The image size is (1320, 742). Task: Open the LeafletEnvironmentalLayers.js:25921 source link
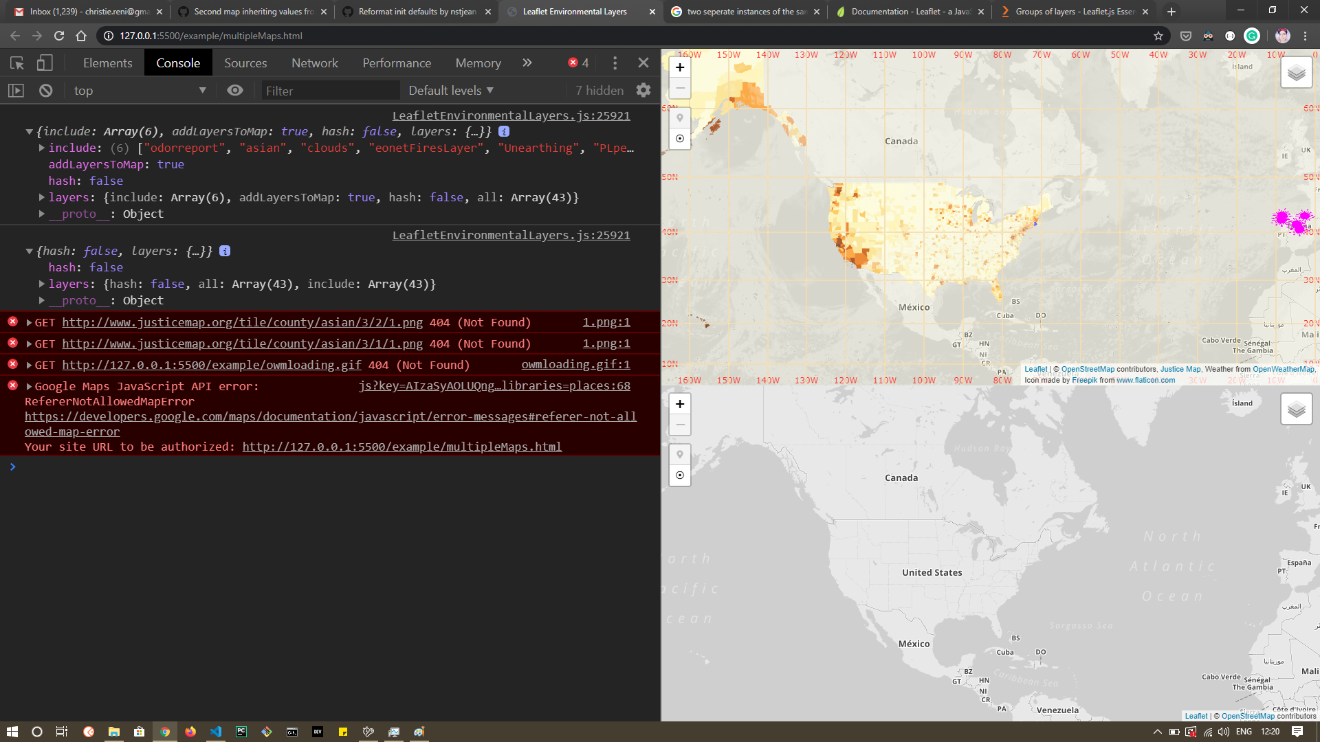(511, 115)
